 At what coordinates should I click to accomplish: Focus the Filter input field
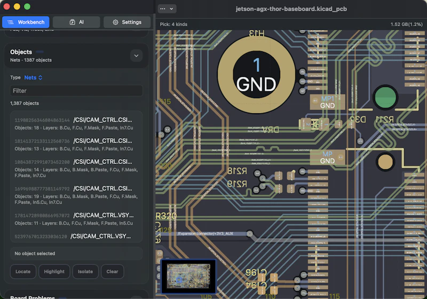click(x=76, y=91)
